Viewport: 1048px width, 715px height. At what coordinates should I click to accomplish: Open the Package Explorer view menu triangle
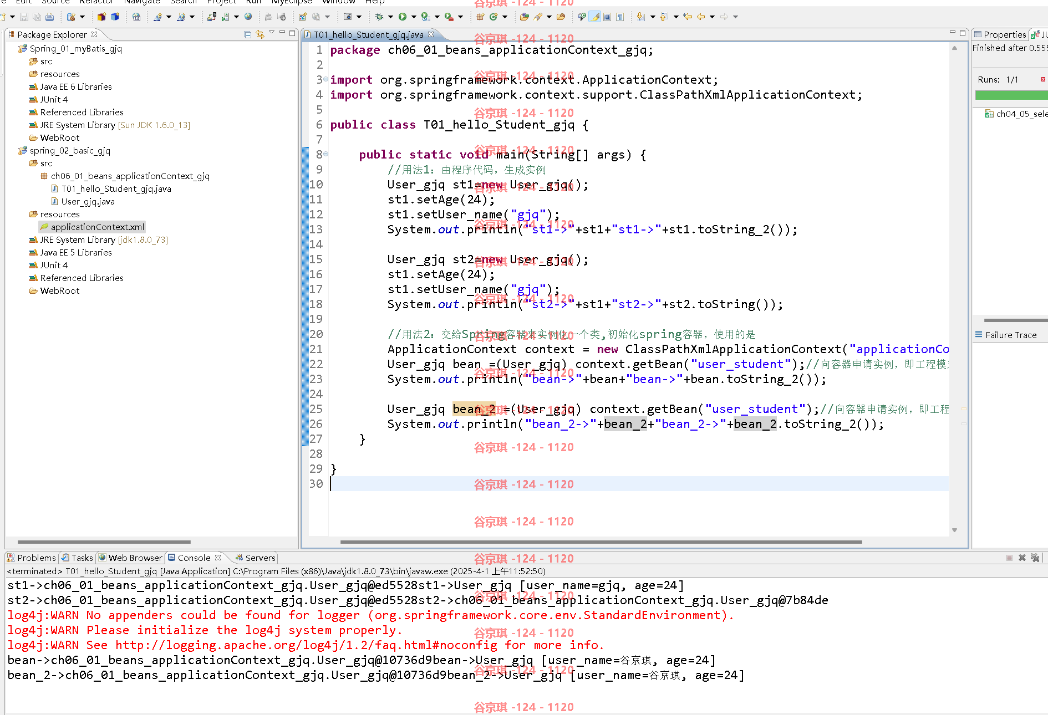click(272, 33)
